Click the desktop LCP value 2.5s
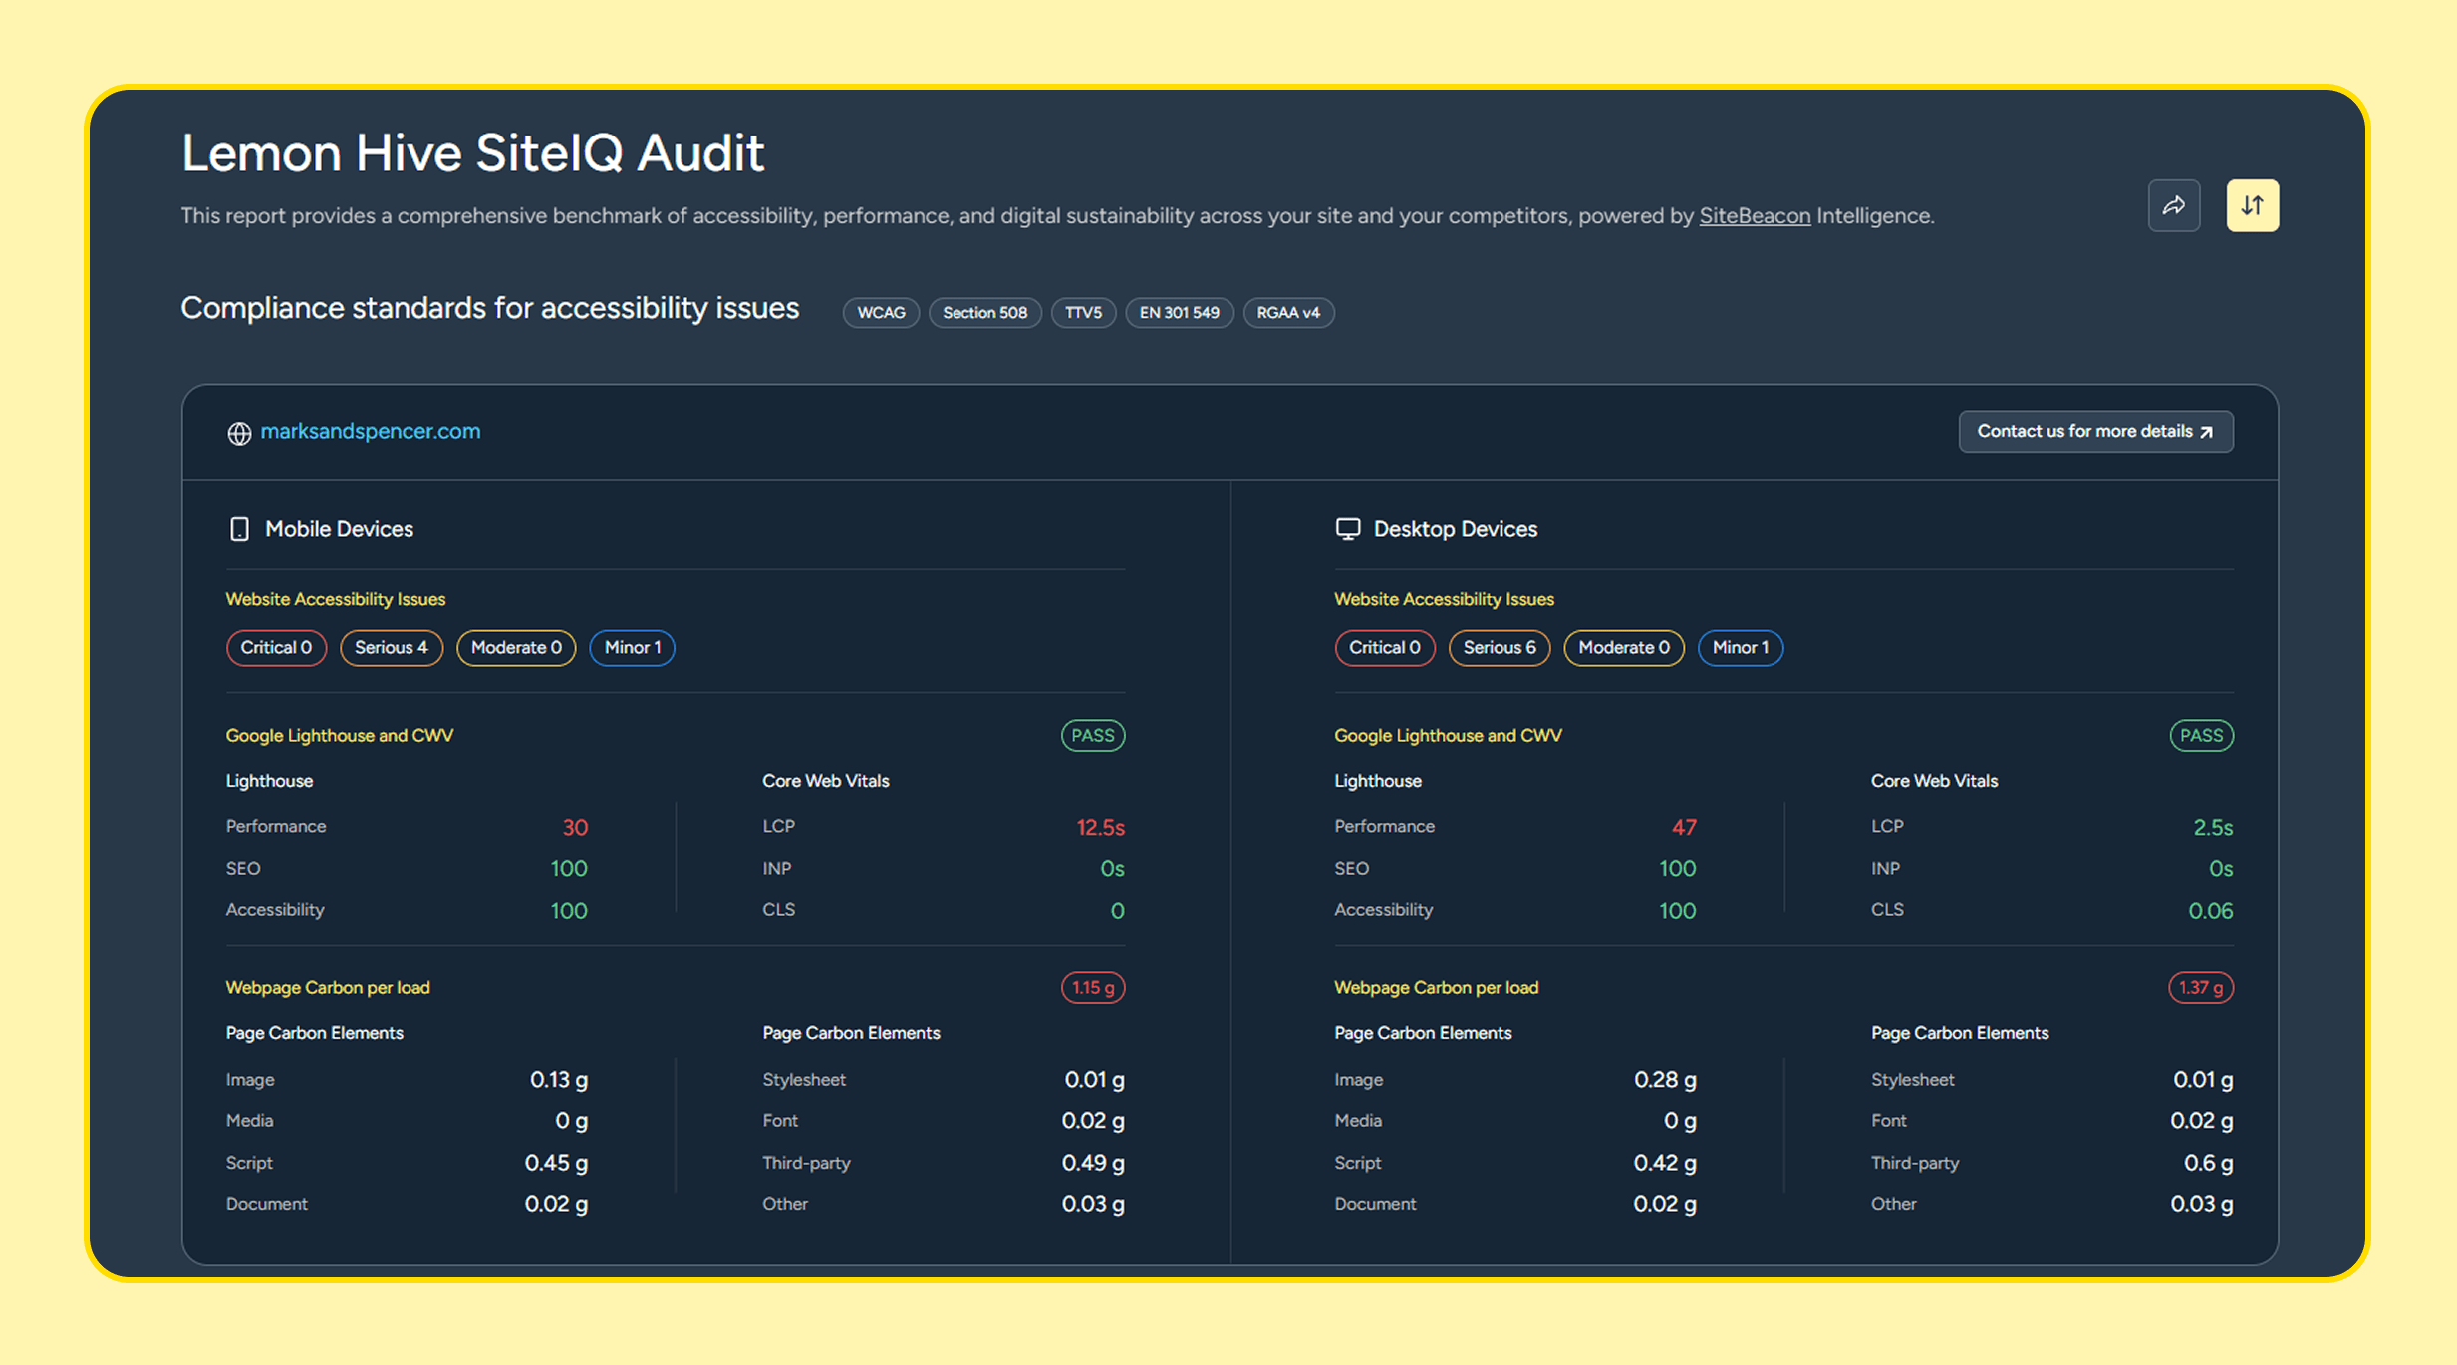Viewport: 2457px width, 1365px height. point(2212,827)
